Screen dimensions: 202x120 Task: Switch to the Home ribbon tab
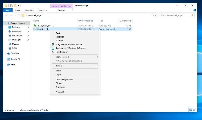click(x=18, y=10)
